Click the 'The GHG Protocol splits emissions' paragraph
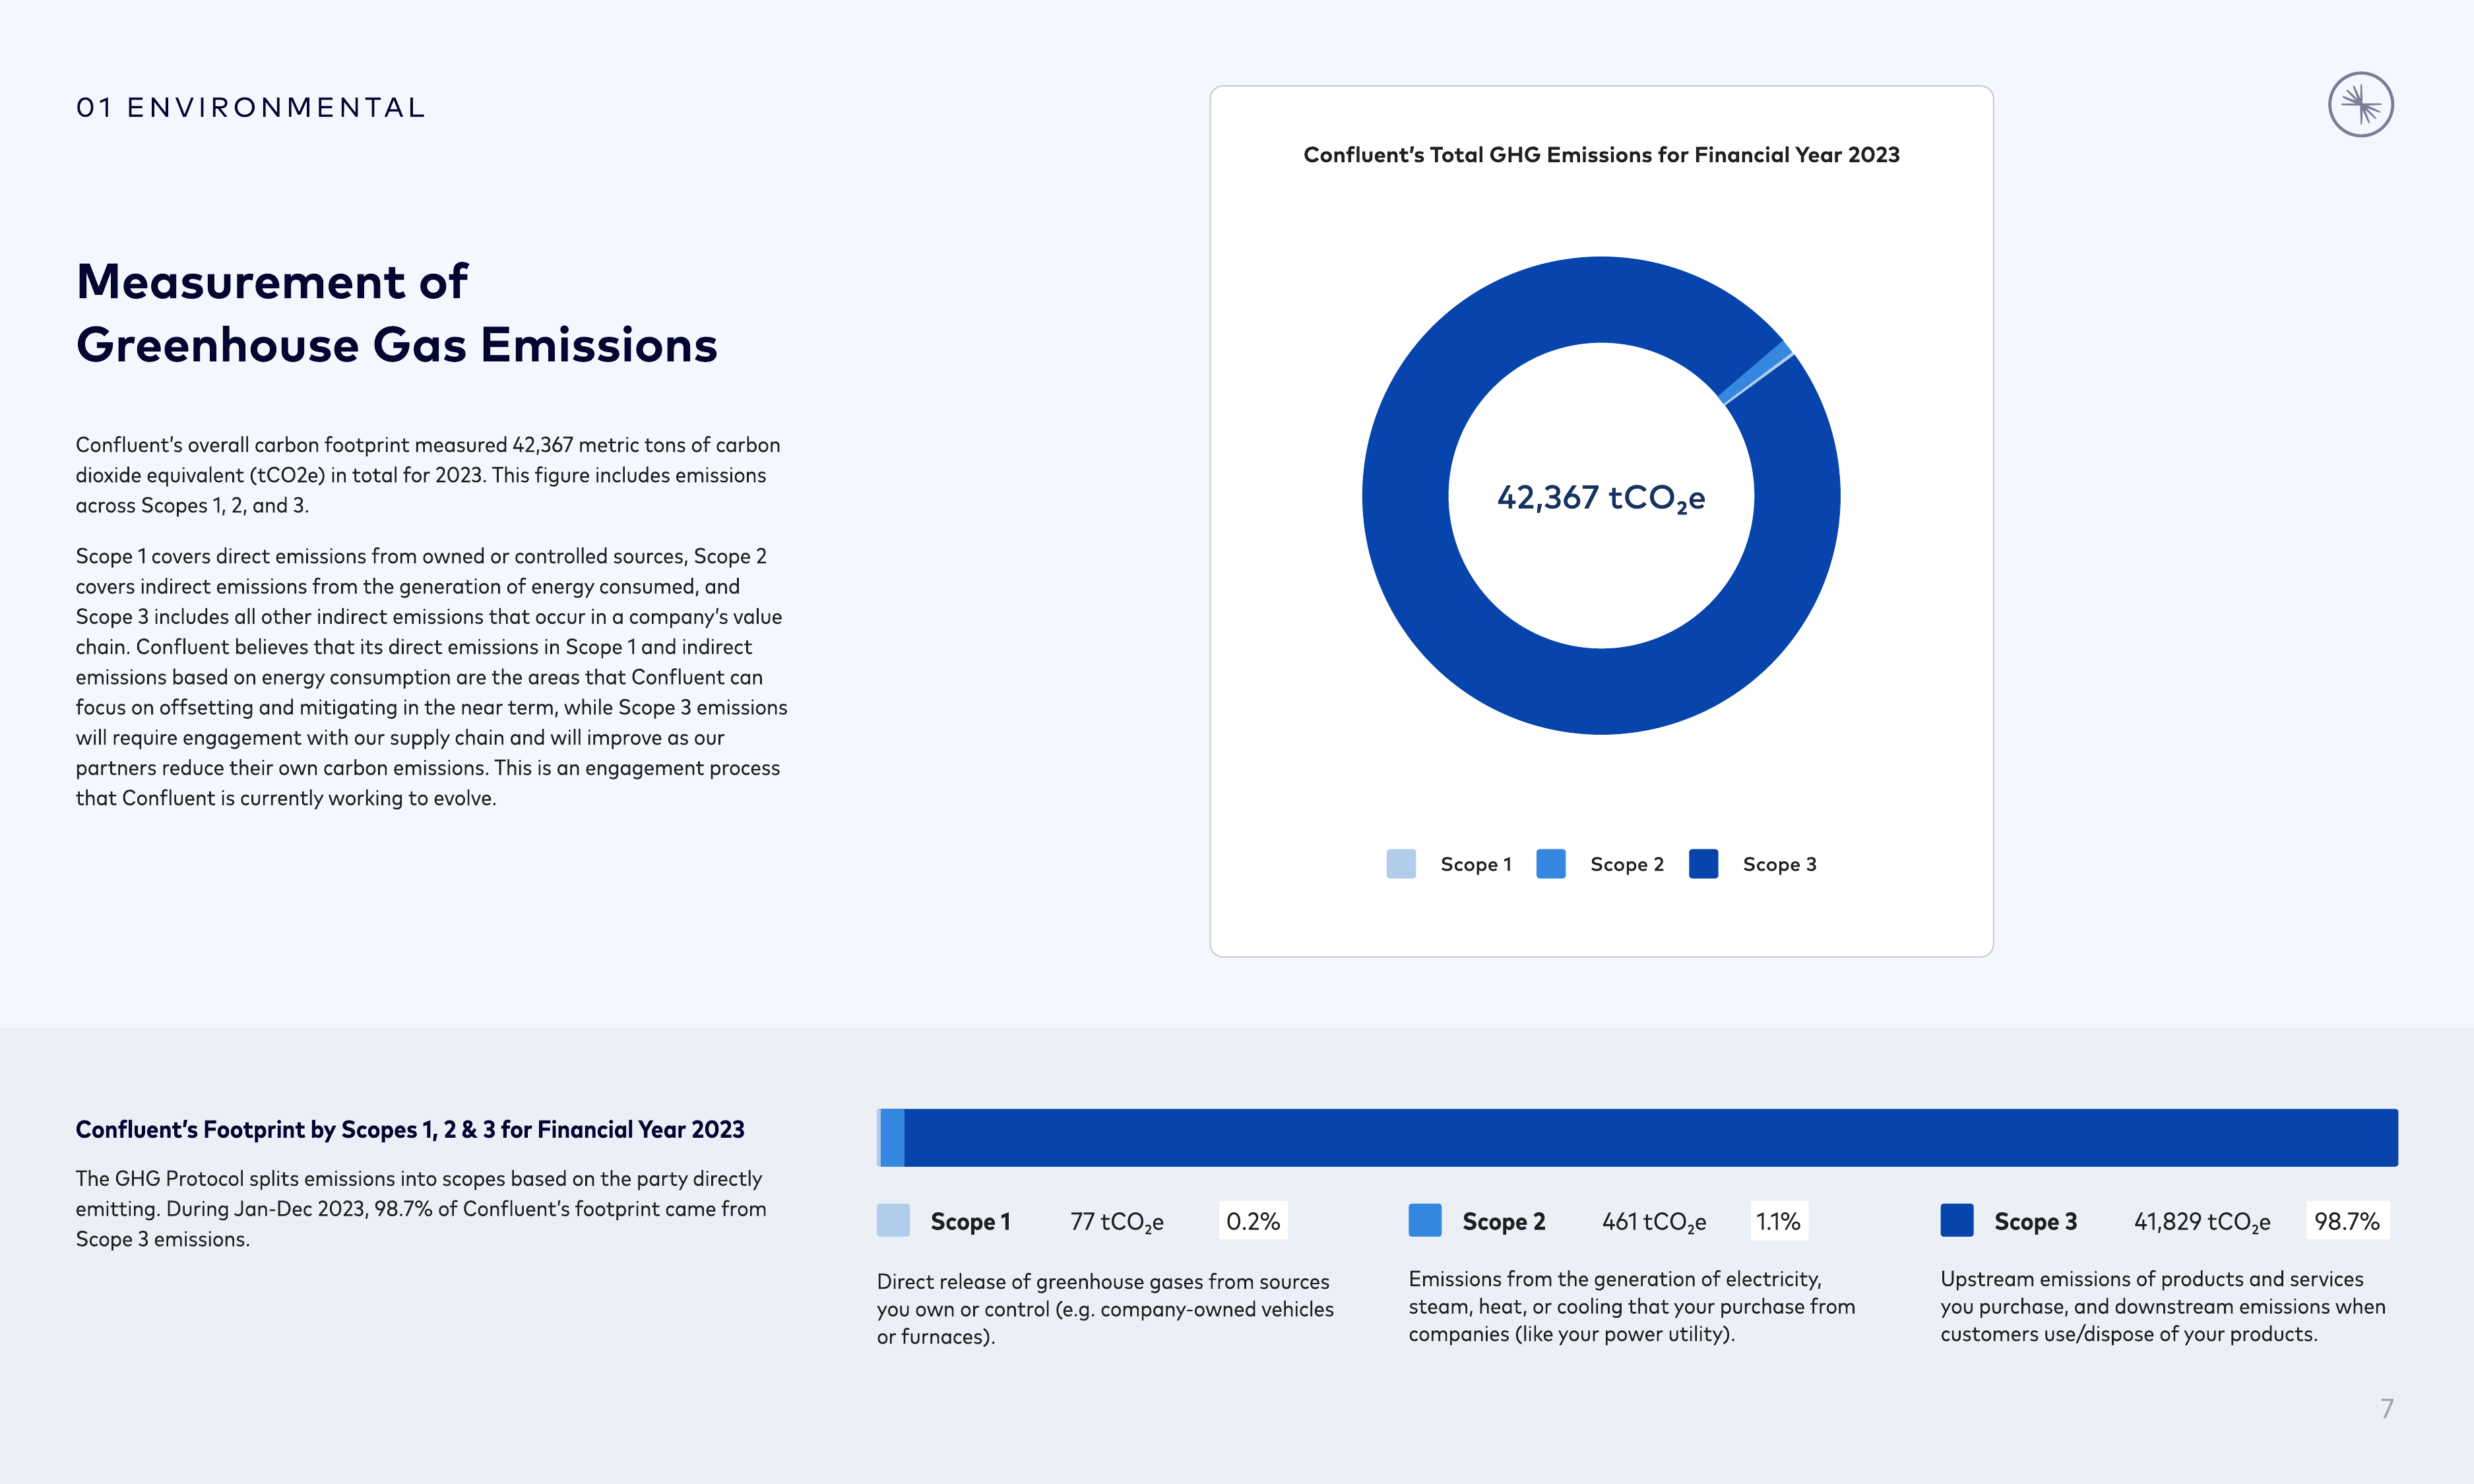This screenshot has height=1484, width=2474. click(x=421, y=1209)
